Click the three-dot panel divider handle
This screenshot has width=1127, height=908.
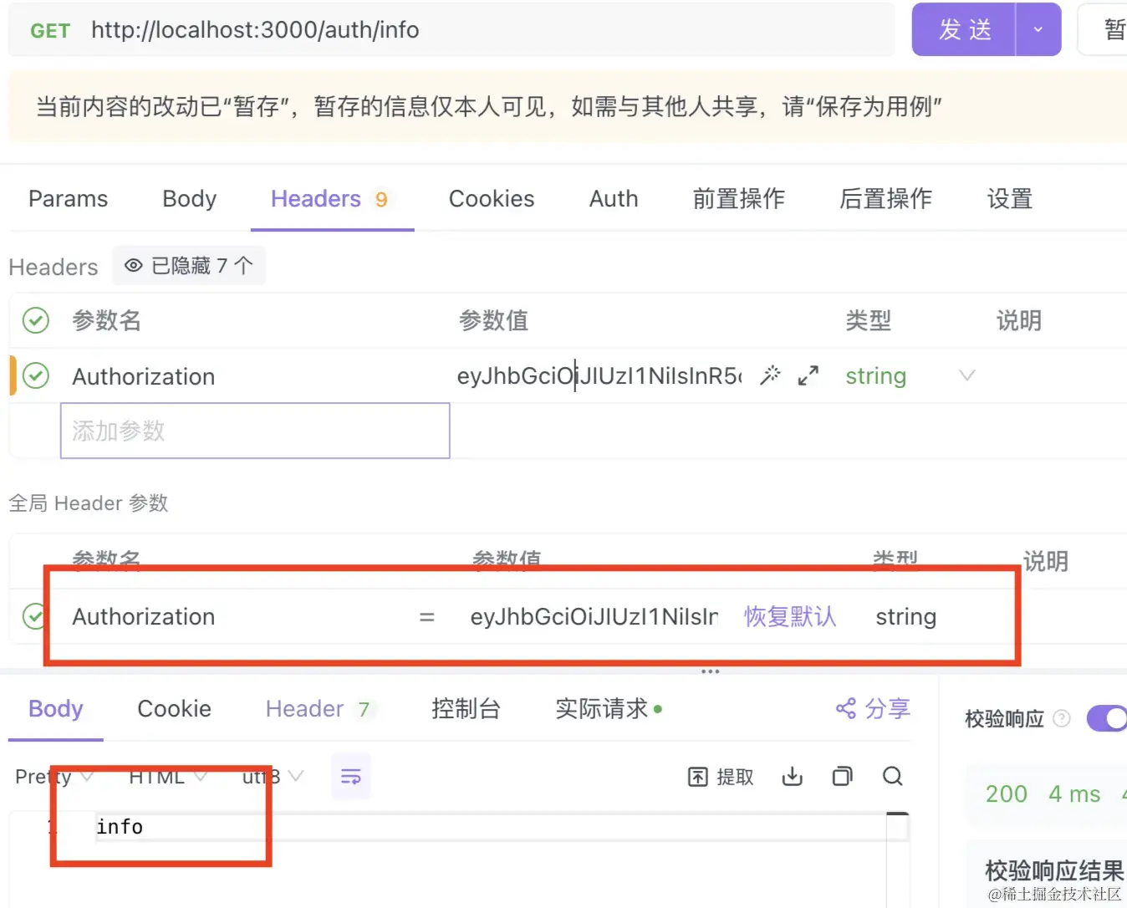tap(711, 671)
